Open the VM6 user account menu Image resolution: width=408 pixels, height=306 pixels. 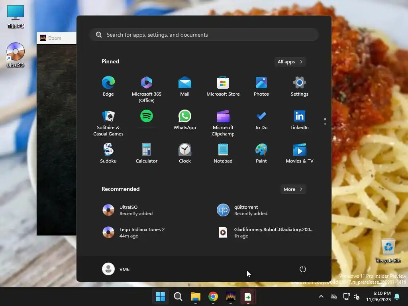[x=116, y=269]
